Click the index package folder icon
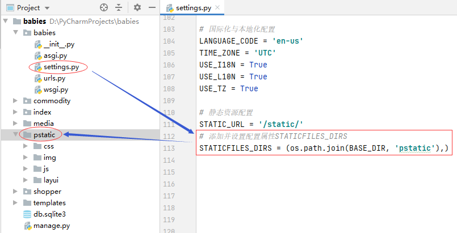Screen dimensions: 457x233 [27, 112]
